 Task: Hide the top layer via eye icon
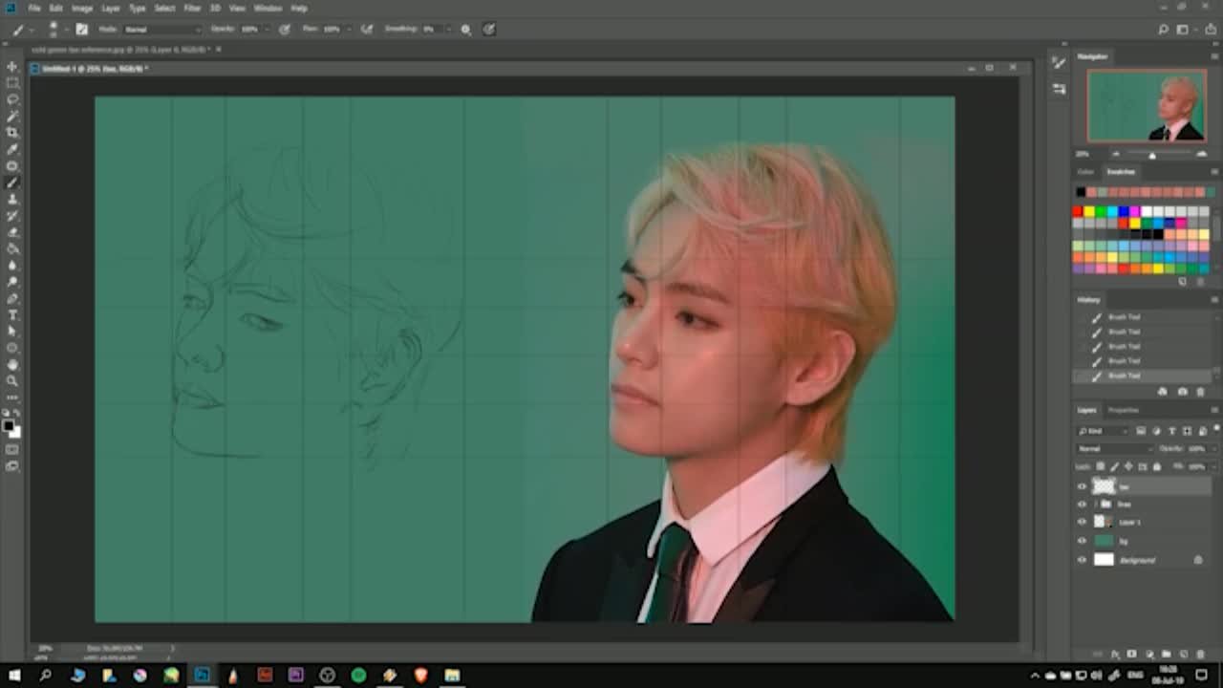[1083, 486]
